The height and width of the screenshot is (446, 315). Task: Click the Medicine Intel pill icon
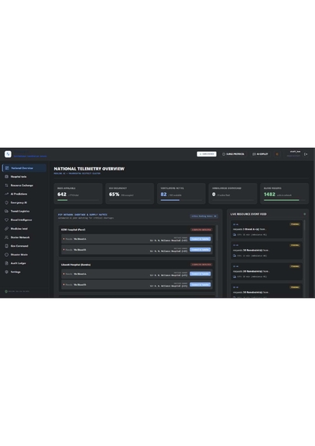tap(6, 229)
